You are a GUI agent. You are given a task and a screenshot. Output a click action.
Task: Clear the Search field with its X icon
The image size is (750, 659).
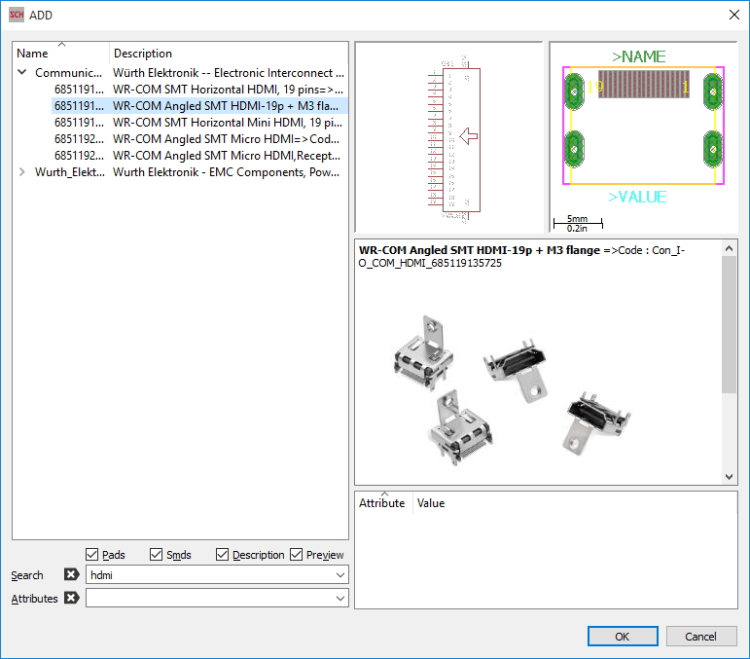click(72, 574)
